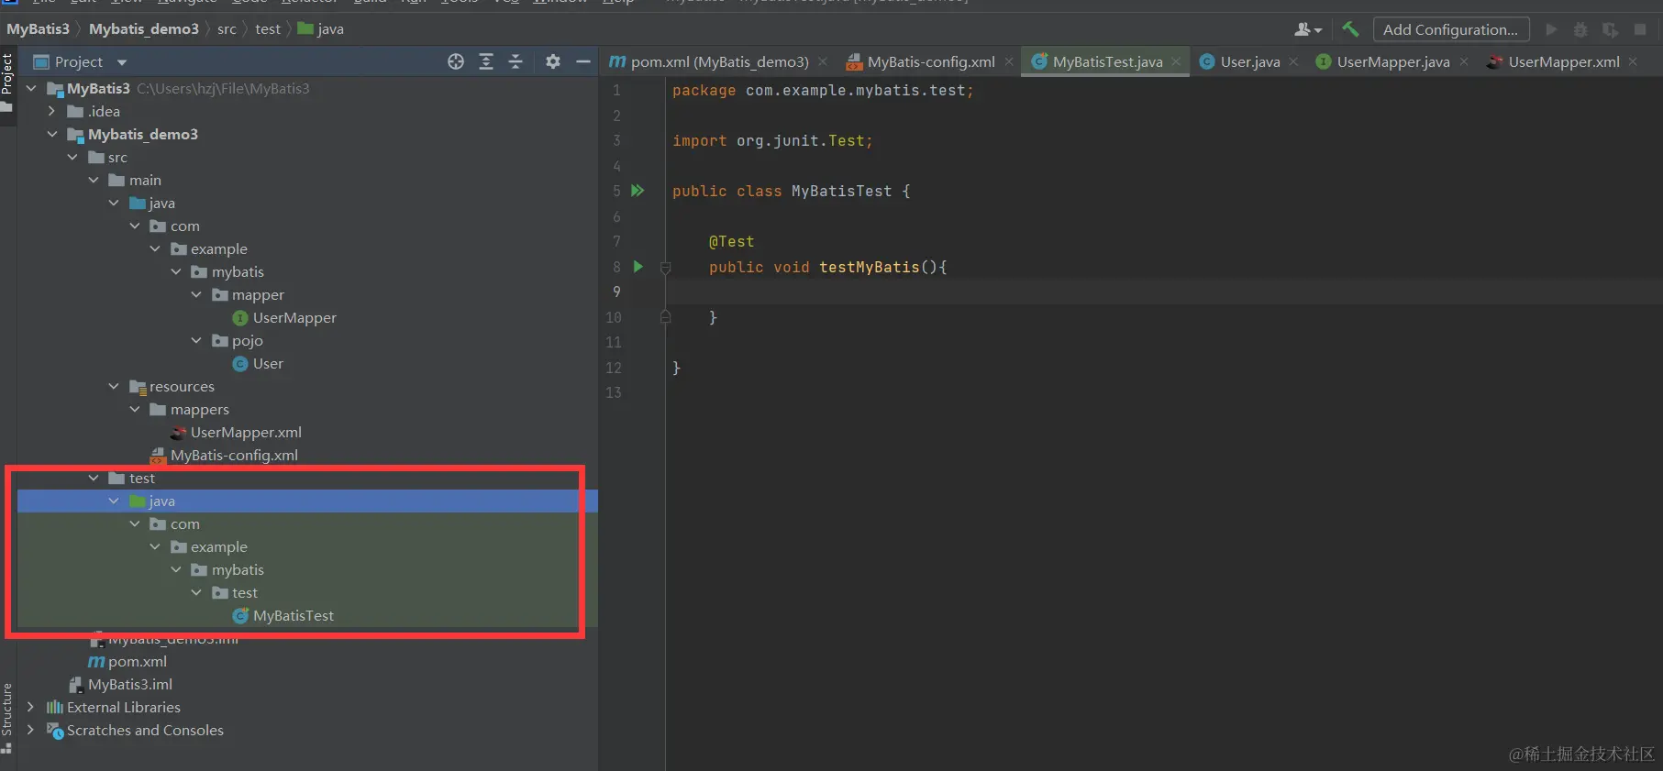Click src breadcrumb in navigation bar
This screenshot has width=1663, height=771.
pyautogui.click(x=227, y=29)
